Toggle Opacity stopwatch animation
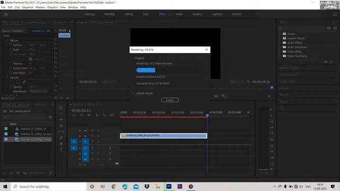Image resolution: width=340 pixels, height=191 pixels. click(11, 86)
